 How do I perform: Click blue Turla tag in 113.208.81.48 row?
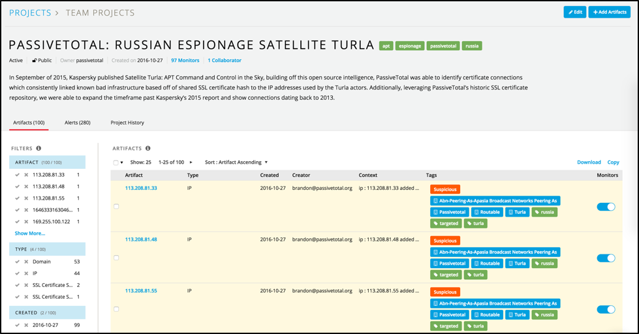coord(517,264)
